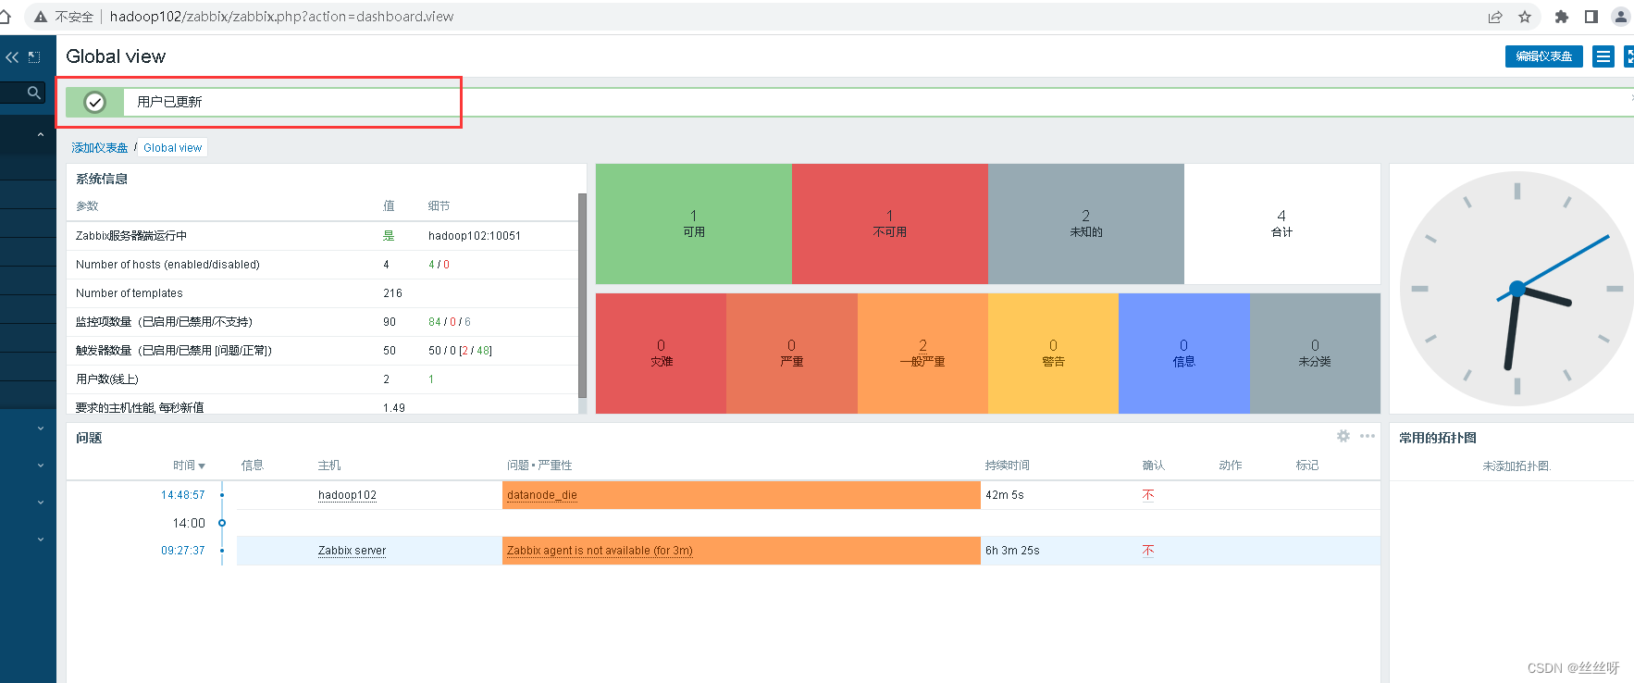Click the analog clock widget
1634x683 pixels.
pyautogui.click(x=1516, y=289)
